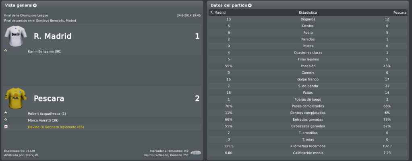Click the R. Madrid white kit icon
Image resolution: width=412 pixels, height=161 pixels.
(16, 36)
